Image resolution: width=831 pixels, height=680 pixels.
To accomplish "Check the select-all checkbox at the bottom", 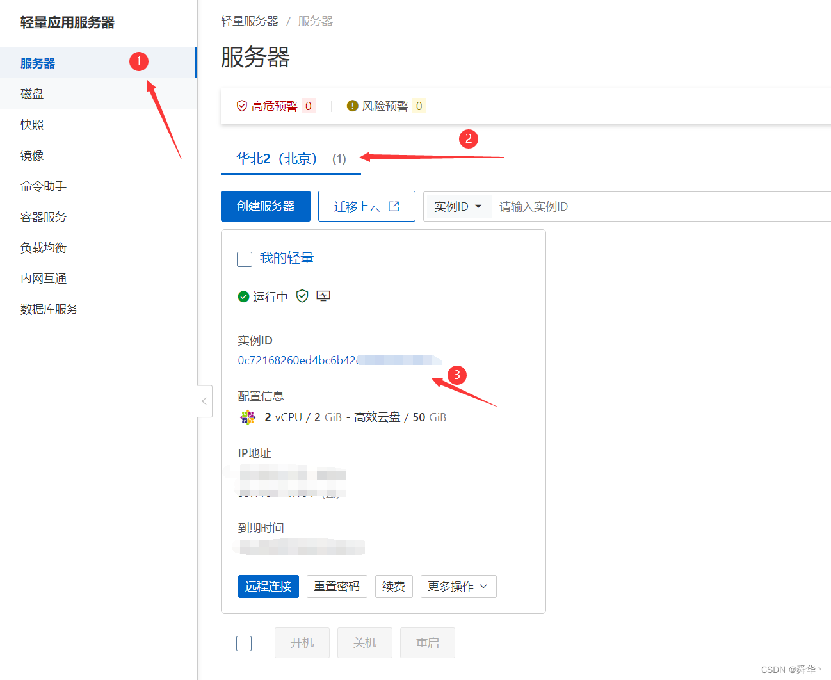I will click(244, 643).
